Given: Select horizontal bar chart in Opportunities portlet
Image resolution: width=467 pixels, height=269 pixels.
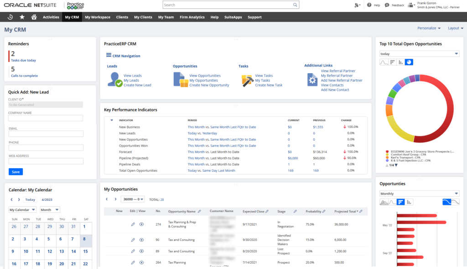Looking at the screenshot, I should 400,202.
